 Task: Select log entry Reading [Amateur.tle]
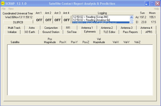(x=101, y=20)
